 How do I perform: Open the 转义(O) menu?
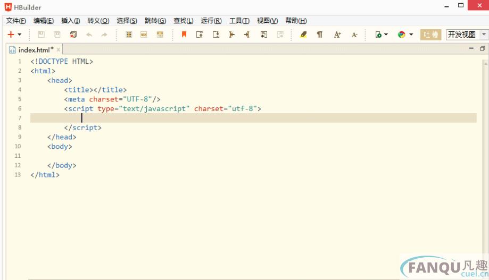click(x=98, y=21)
